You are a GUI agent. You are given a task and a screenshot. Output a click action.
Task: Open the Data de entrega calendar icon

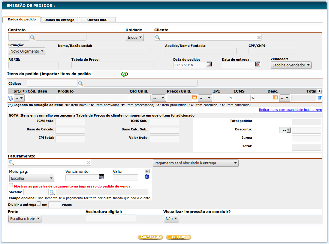(258, 64)
